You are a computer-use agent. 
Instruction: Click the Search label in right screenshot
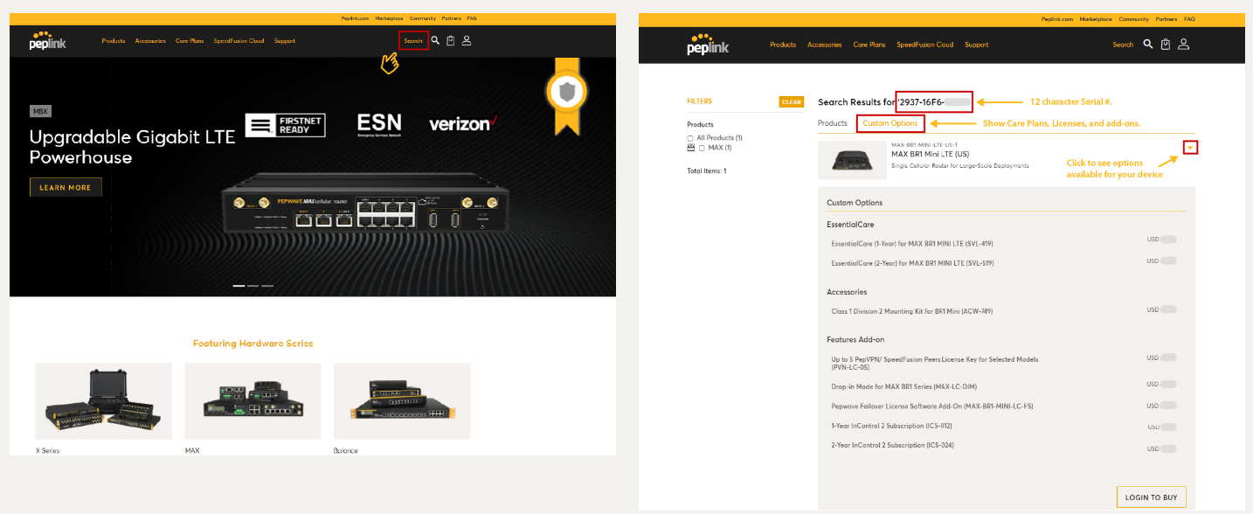click(1123, 45)
